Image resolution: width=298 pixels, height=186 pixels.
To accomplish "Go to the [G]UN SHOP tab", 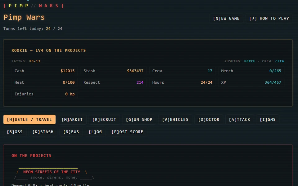I will click(x=139, y=119).
